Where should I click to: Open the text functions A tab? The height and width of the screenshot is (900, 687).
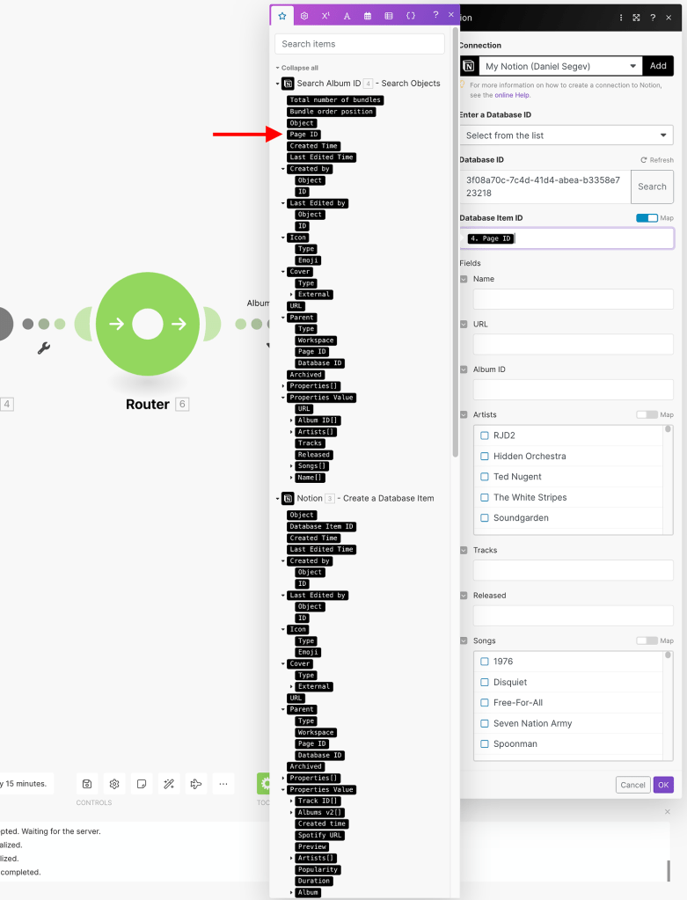coord(347,16)
